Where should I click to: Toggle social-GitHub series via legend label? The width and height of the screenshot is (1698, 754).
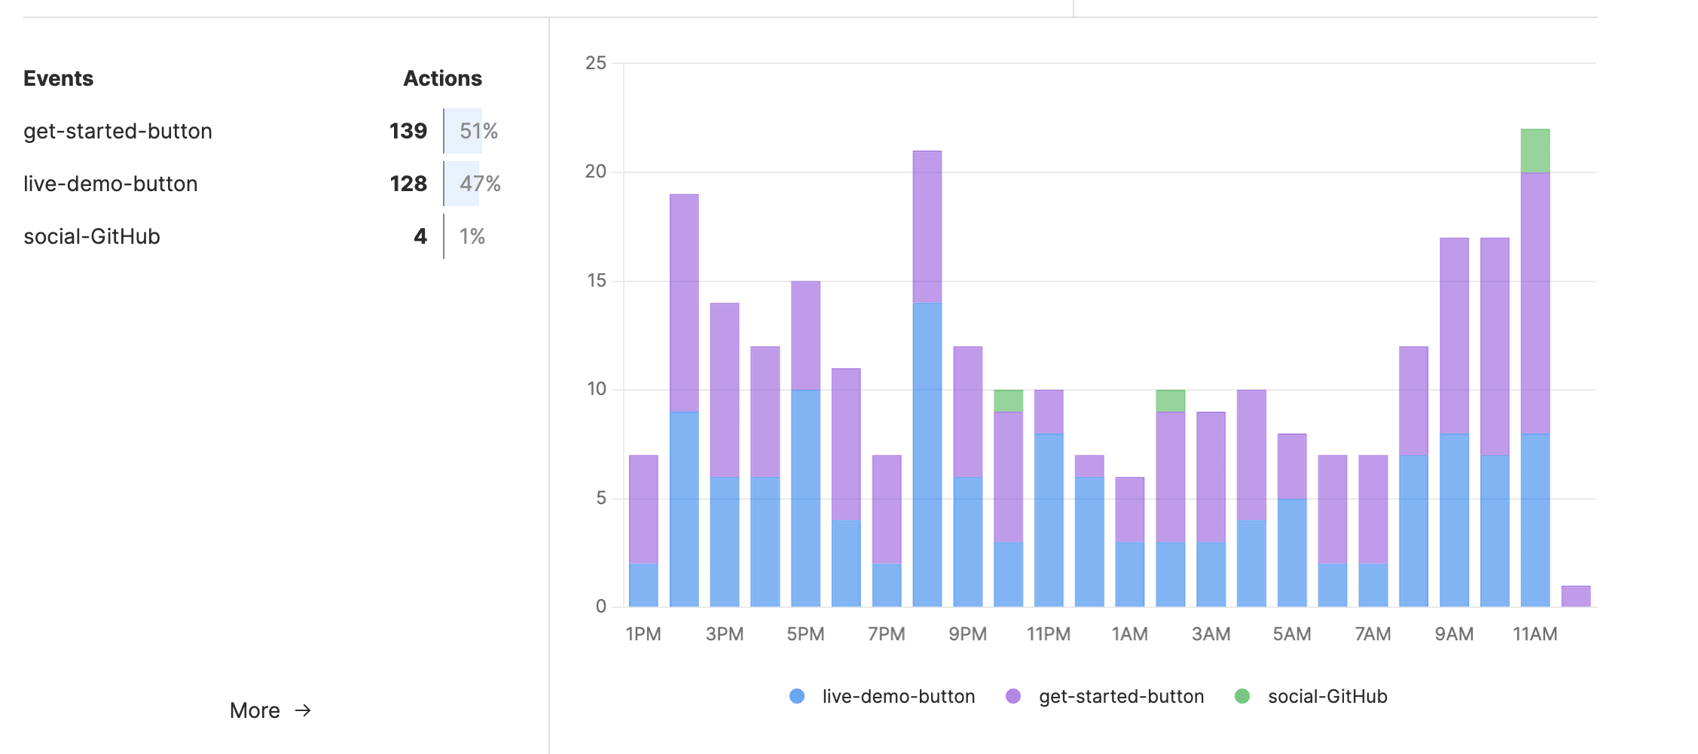click(x=1327, y=697)
